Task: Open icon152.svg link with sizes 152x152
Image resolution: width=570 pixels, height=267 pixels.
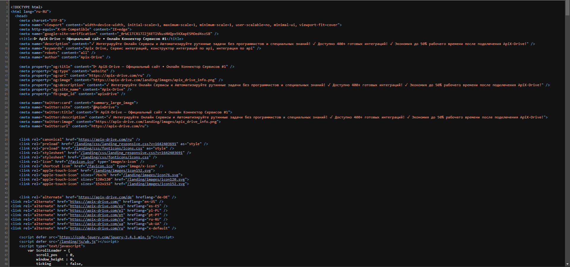Action: point(156,184)
